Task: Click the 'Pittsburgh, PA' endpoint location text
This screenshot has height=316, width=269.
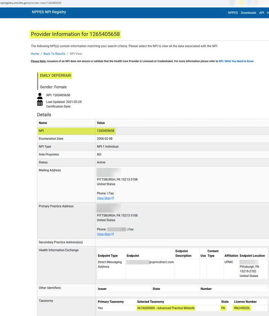Action: click(x=249, y=267)
